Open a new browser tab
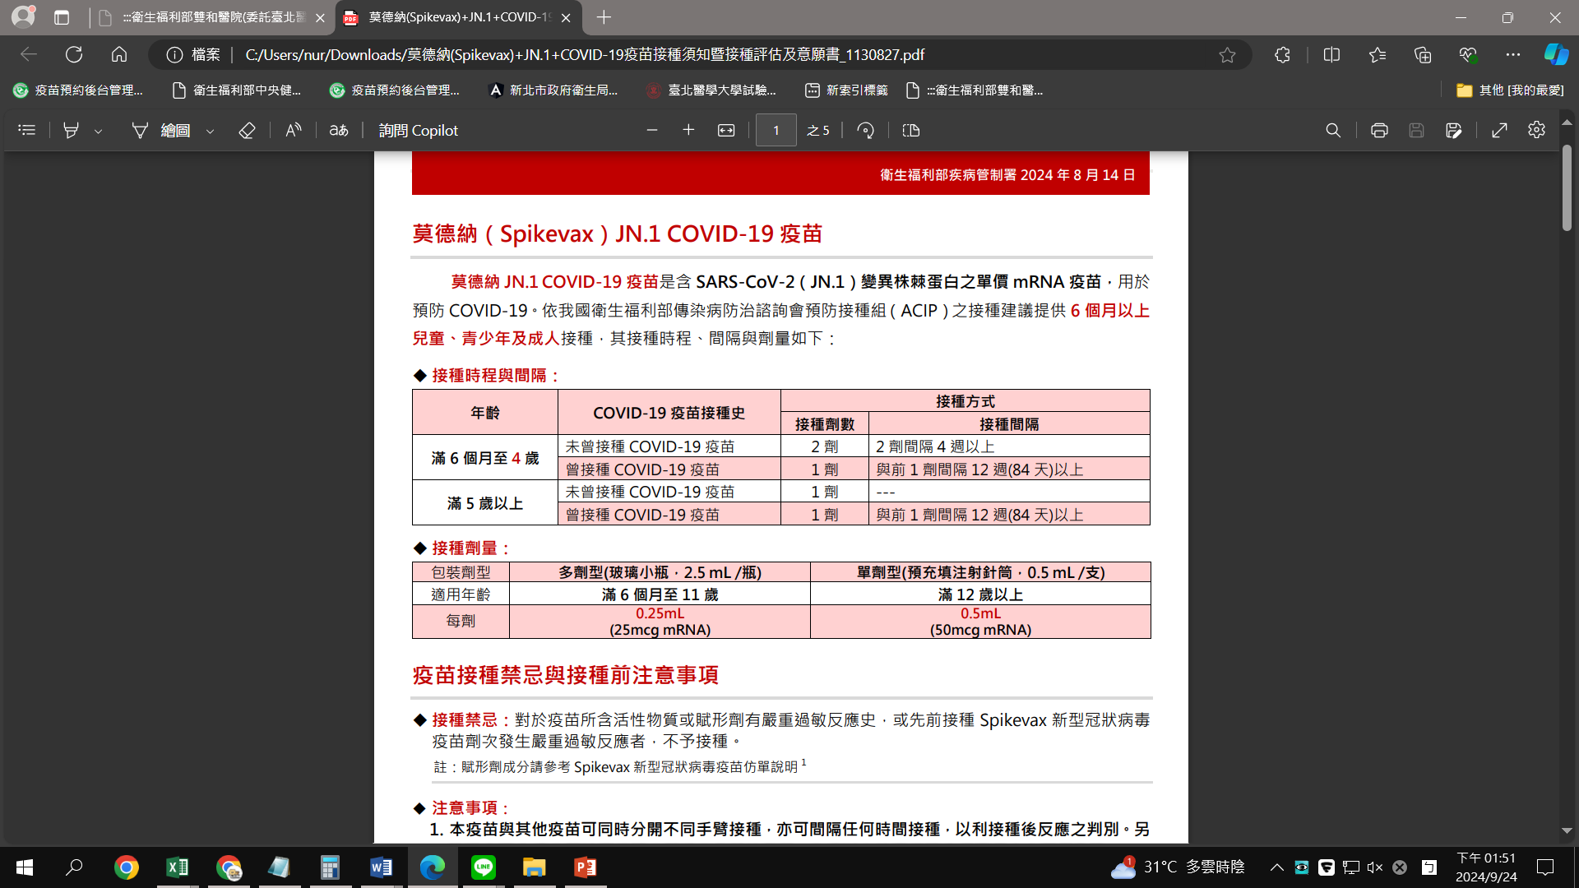 [x=604, y=17]
